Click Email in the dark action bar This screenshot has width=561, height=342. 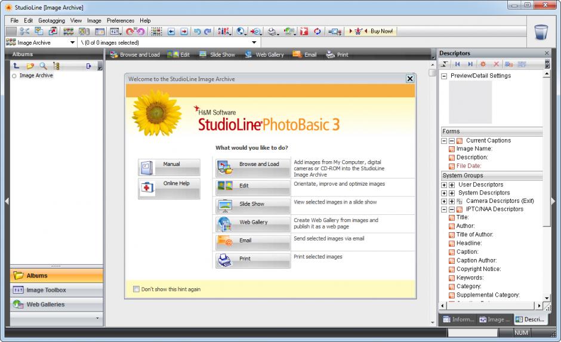click(x=305, y=55)
